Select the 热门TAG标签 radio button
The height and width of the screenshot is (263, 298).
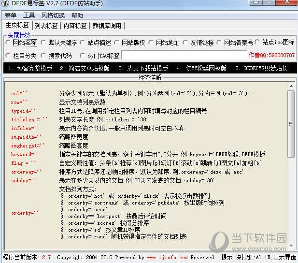pos(100,56)
